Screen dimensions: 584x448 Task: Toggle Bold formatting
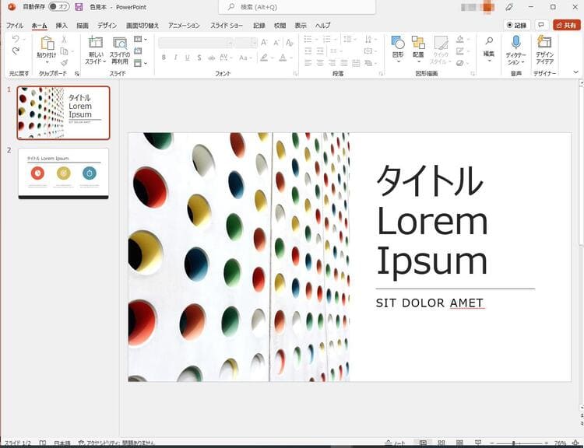click(164, 58)
